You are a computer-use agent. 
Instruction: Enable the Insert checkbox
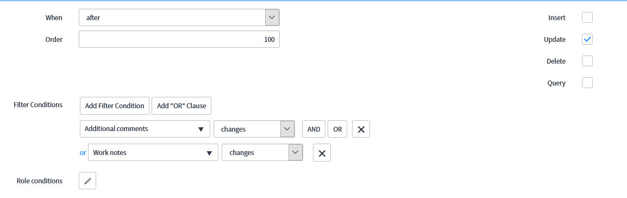587,17
